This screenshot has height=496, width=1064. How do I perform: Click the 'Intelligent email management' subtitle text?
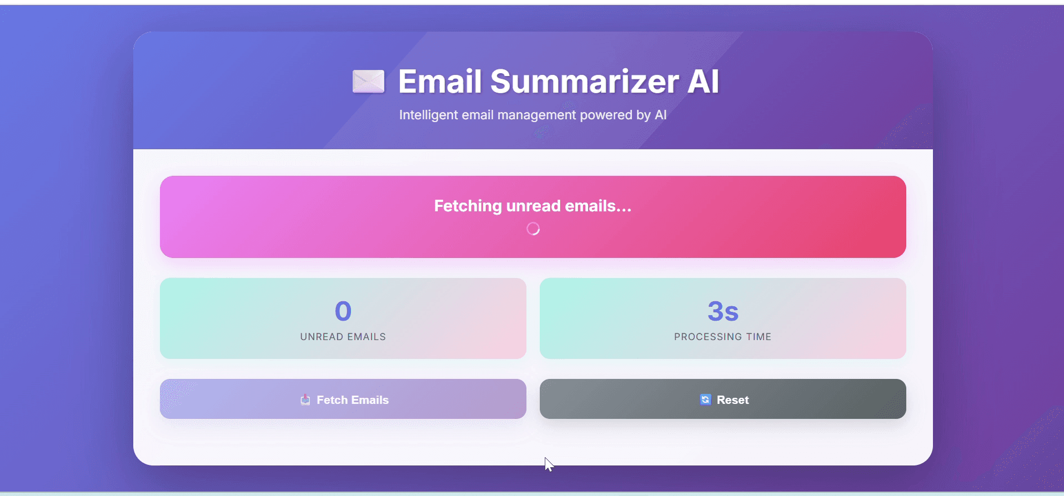pyautogui.click(x=532, y=115)
